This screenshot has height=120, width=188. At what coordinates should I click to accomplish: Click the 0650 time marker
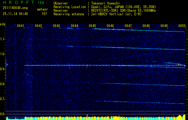(x=182, y=26)
